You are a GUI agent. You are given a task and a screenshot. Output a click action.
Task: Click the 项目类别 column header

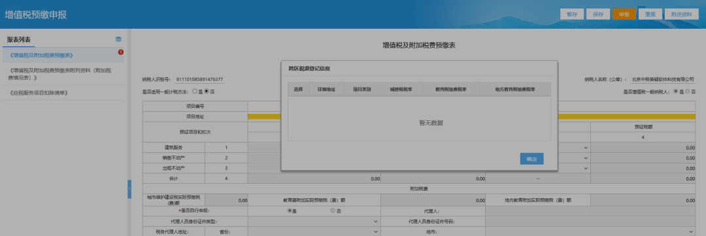pos(362,89)
